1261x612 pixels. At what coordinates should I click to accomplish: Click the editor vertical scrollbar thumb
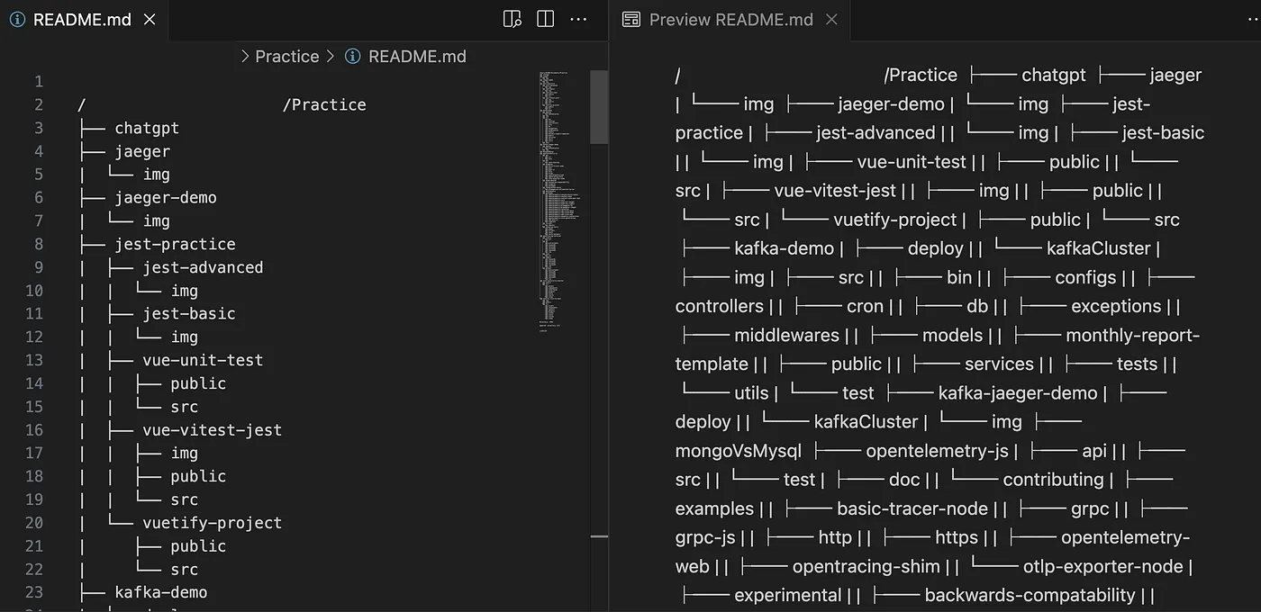[x=598, y=106]
